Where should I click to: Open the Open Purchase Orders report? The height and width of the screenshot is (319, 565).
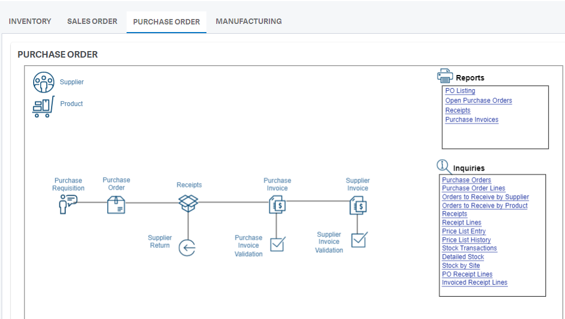click(x=479, y=100)
